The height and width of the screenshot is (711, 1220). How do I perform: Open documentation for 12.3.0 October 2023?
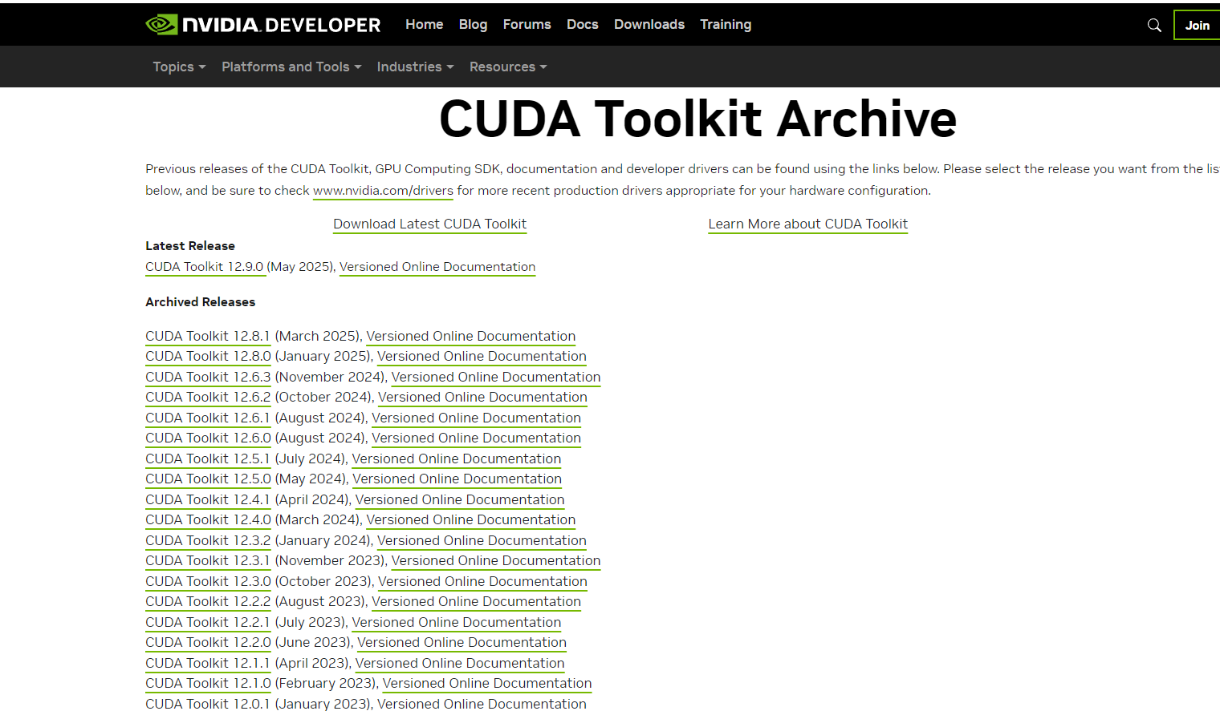[x=482, y=581]
